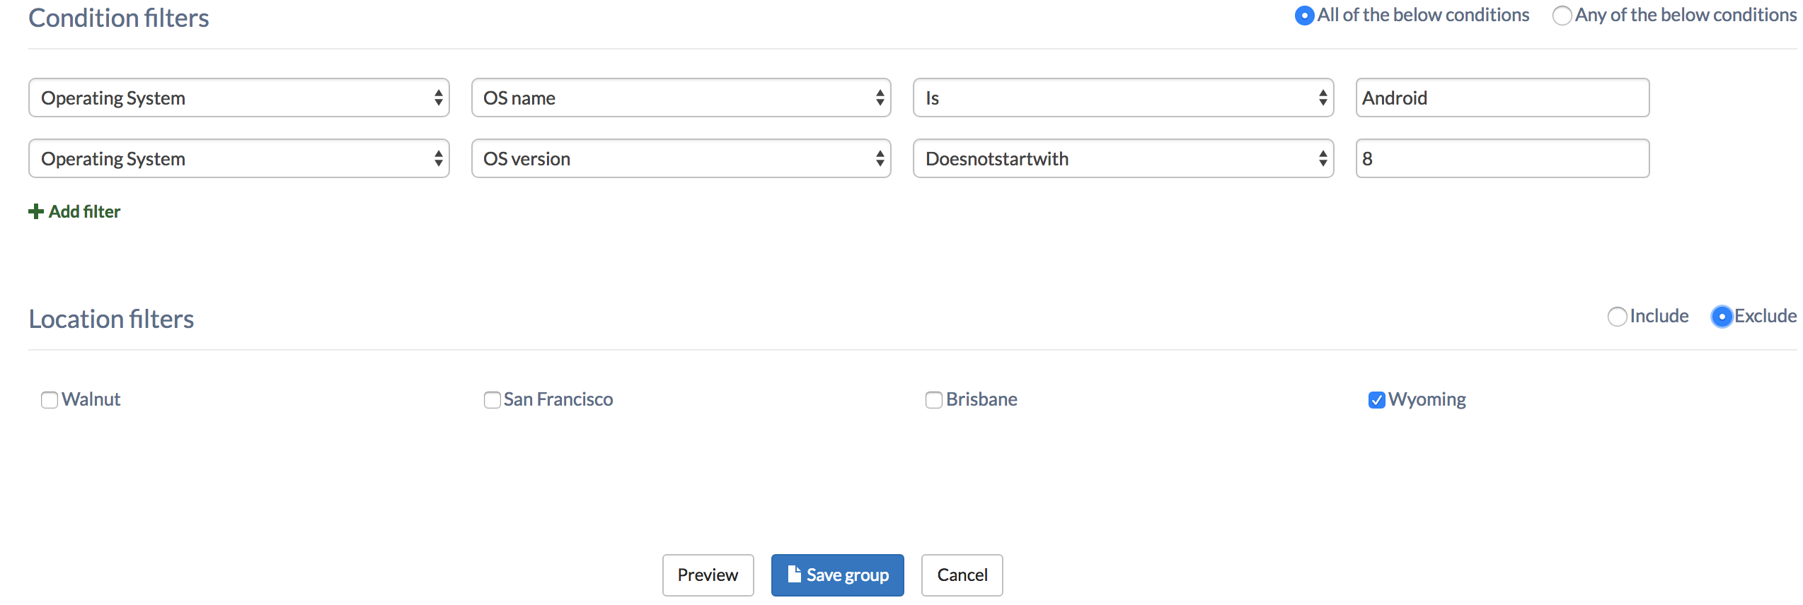Screen dimensions: 1803x605
Task: Choose the Exclude location option
Action: pos(1722,317)
